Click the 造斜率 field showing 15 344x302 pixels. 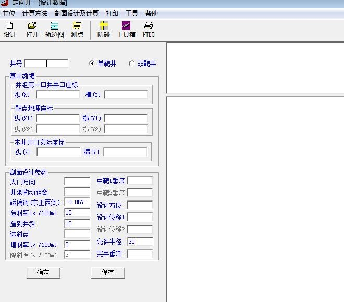pyautogui.click(x=77, y=212)
